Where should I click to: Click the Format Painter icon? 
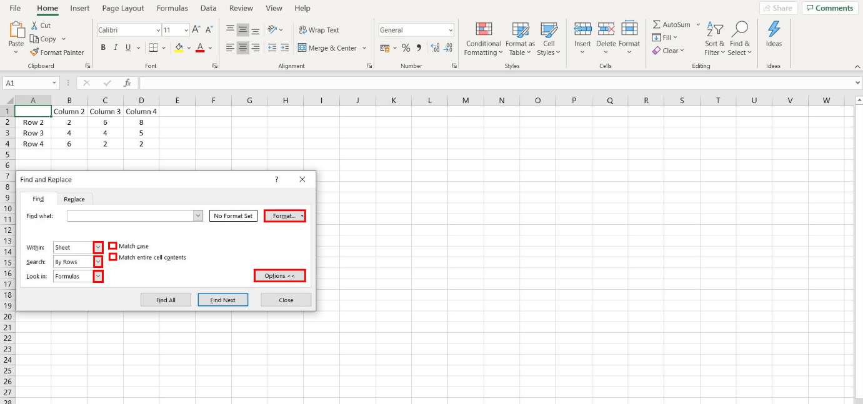point(35,52)
